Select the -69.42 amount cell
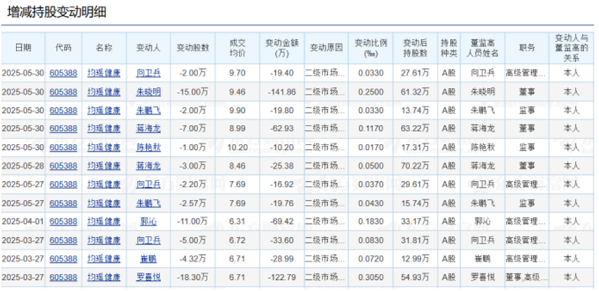This screenshot has width=599, height=291. [x=282, y=221]
